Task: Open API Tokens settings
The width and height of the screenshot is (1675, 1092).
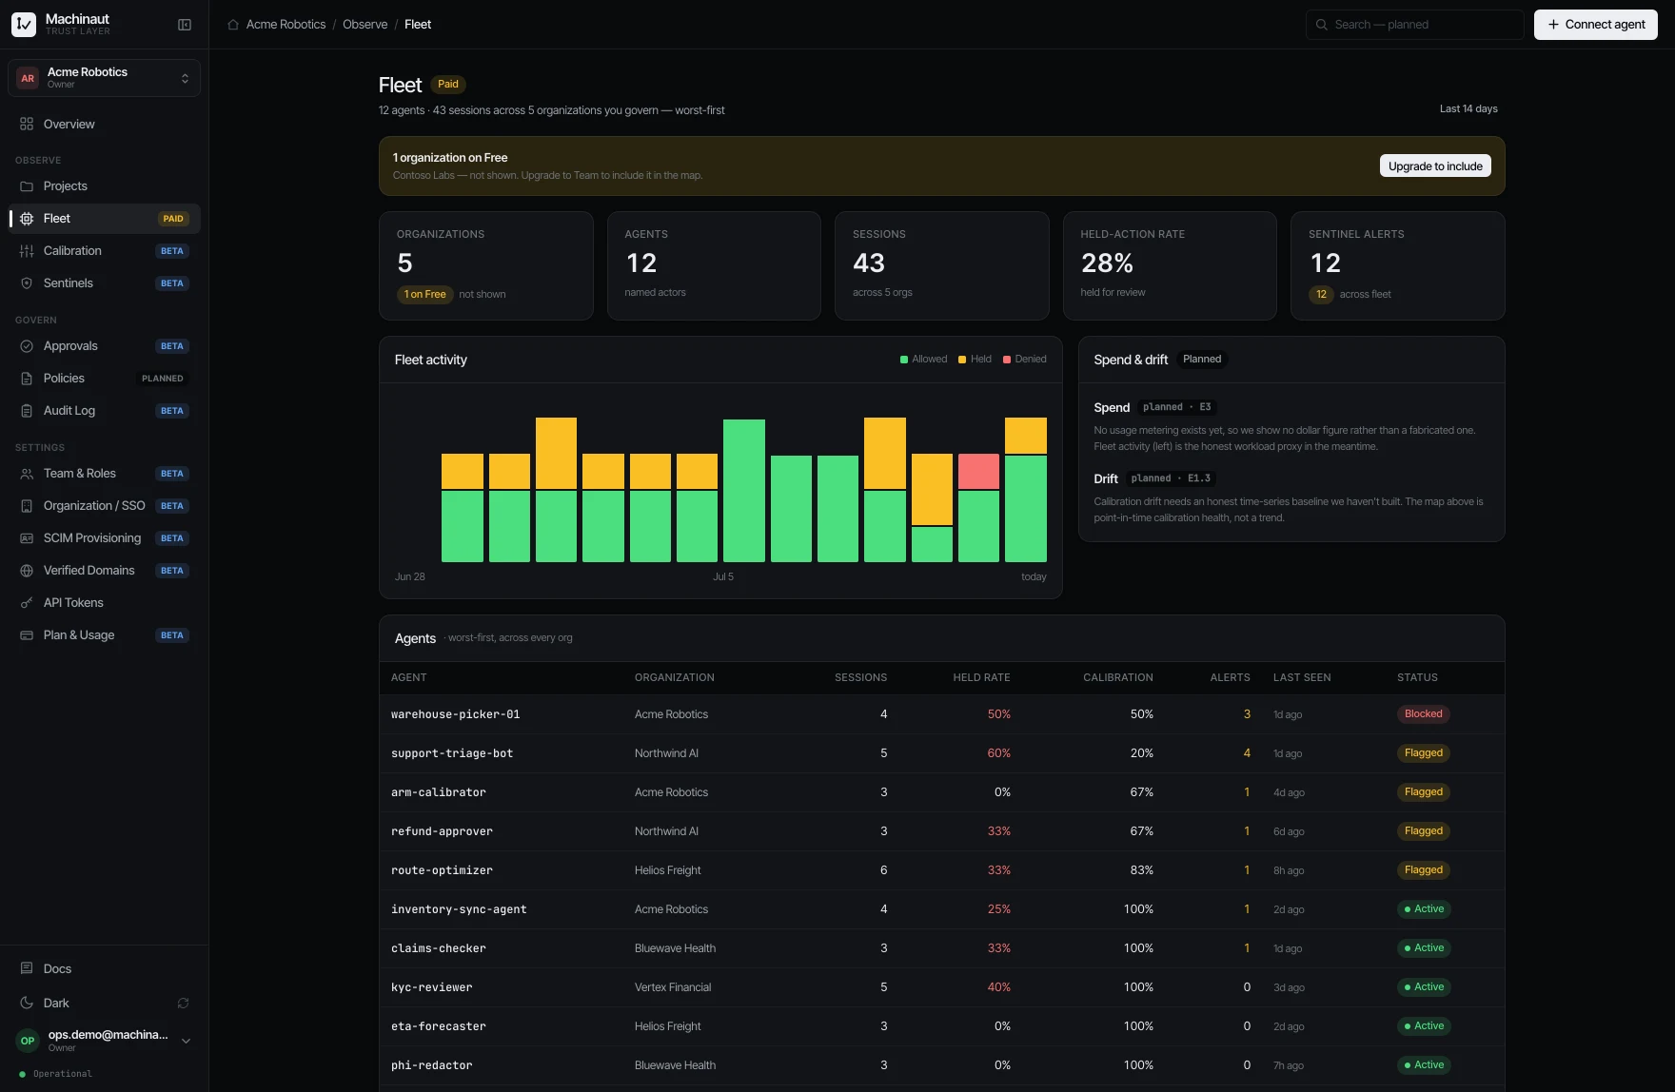Action: 104,603
